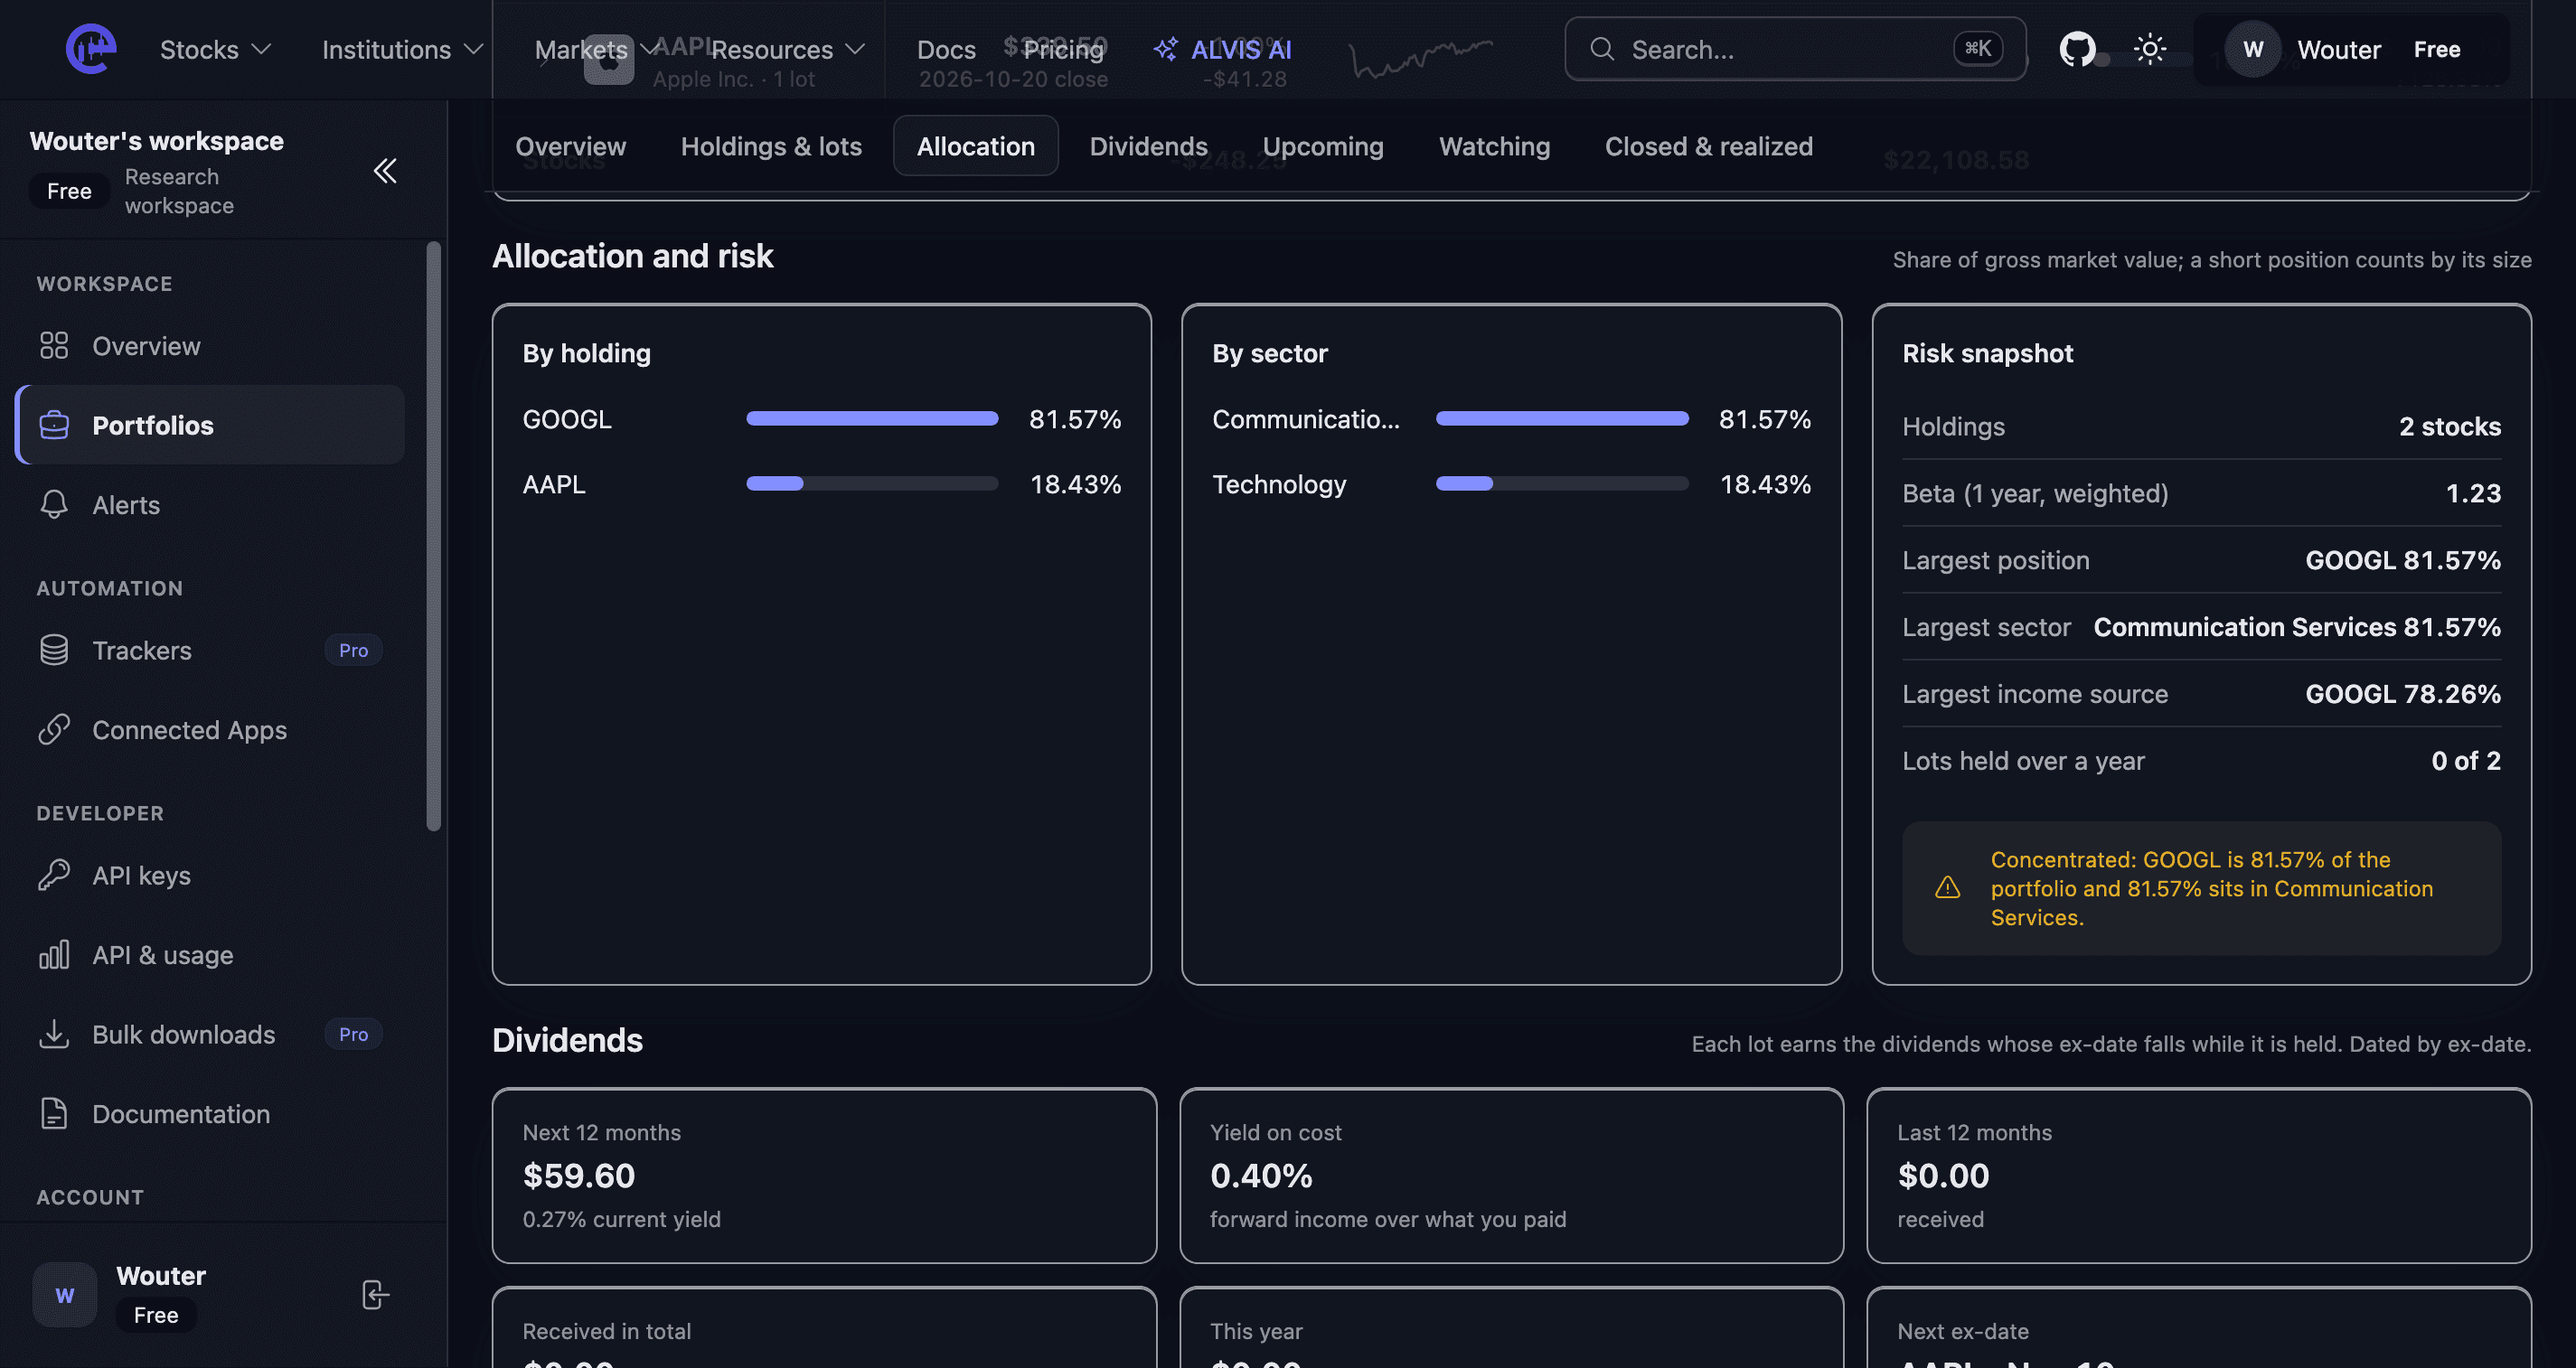The width and height of the screenshot is (2576, 1368).
Task: Click the Pro badge next to Trackers
Action: pos(353,650)
